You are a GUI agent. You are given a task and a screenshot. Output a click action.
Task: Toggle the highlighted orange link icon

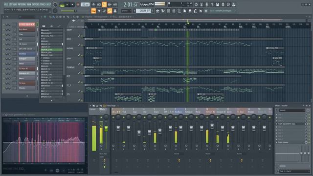[110, 11]
